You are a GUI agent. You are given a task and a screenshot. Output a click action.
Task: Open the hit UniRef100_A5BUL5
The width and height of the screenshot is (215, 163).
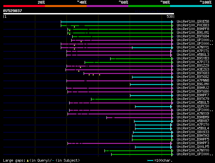[x=193, y=103]
